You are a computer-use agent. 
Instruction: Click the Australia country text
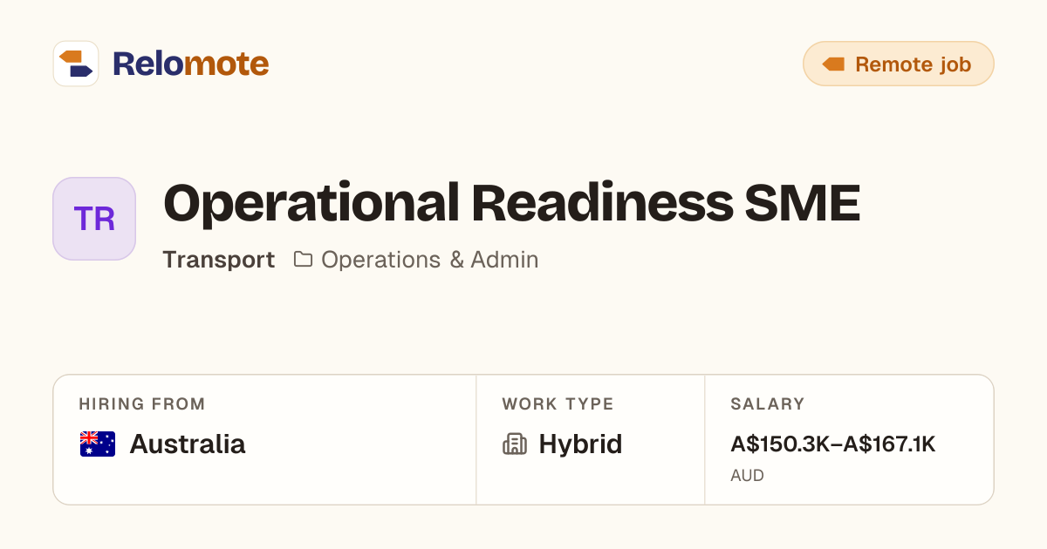[x=188, y=444]
